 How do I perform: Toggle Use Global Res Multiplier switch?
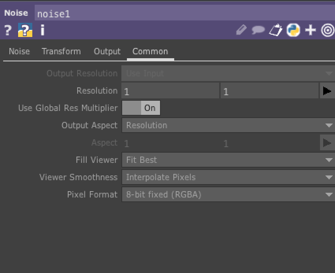click(x=141, y=108)
